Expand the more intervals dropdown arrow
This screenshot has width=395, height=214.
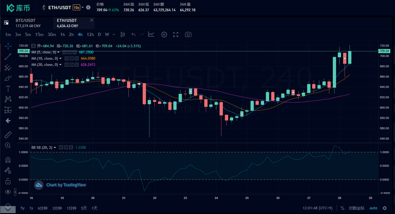pyautogui.click(x=114, y=35)
